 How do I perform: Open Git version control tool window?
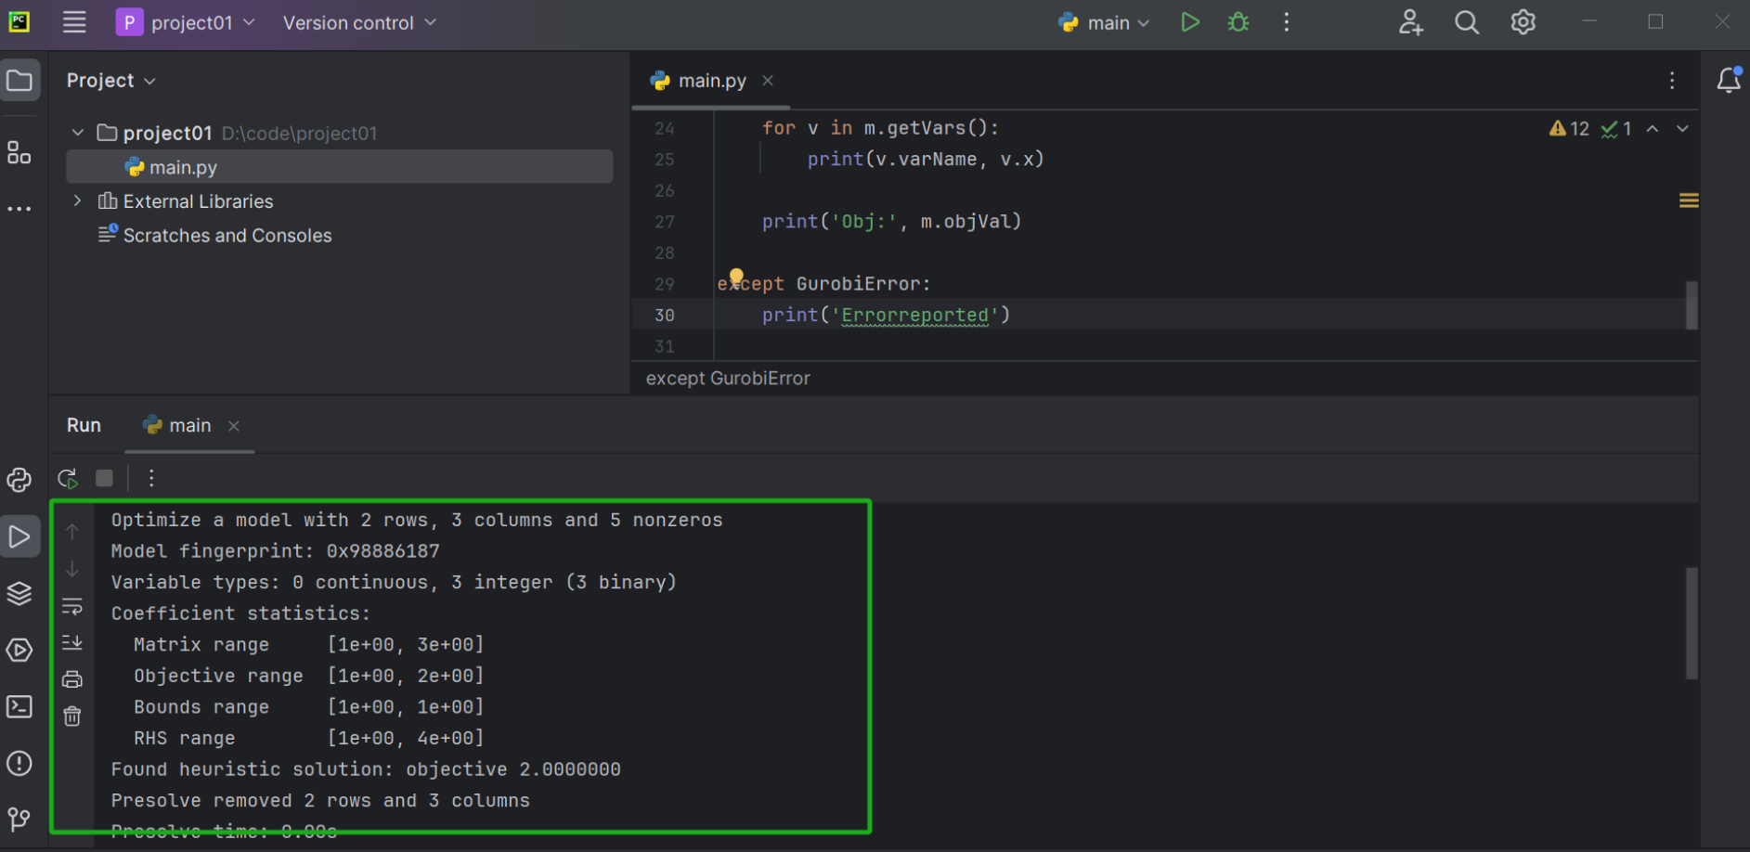point(19,820)
